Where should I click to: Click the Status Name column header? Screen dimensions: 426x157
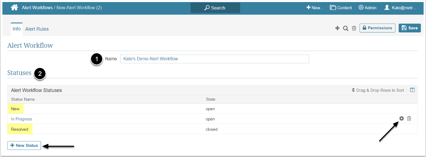pos(23,99)
